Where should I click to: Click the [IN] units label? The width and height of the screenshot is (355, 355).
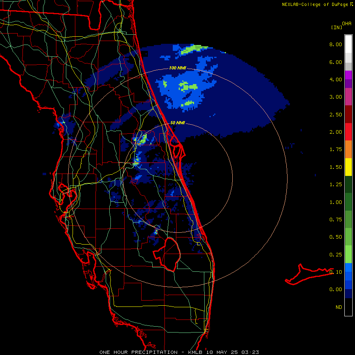336,27
